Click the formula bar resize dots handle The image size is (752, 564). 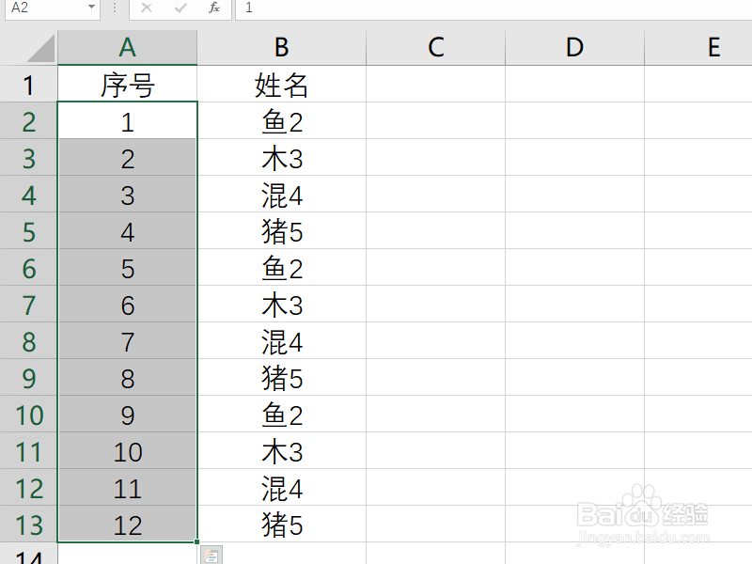coord(115,8)
